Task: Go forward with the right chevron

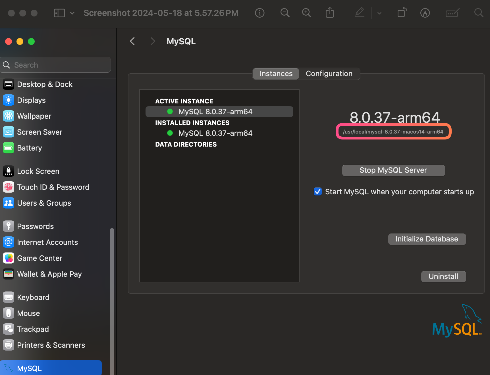Action: coord(153,41)
